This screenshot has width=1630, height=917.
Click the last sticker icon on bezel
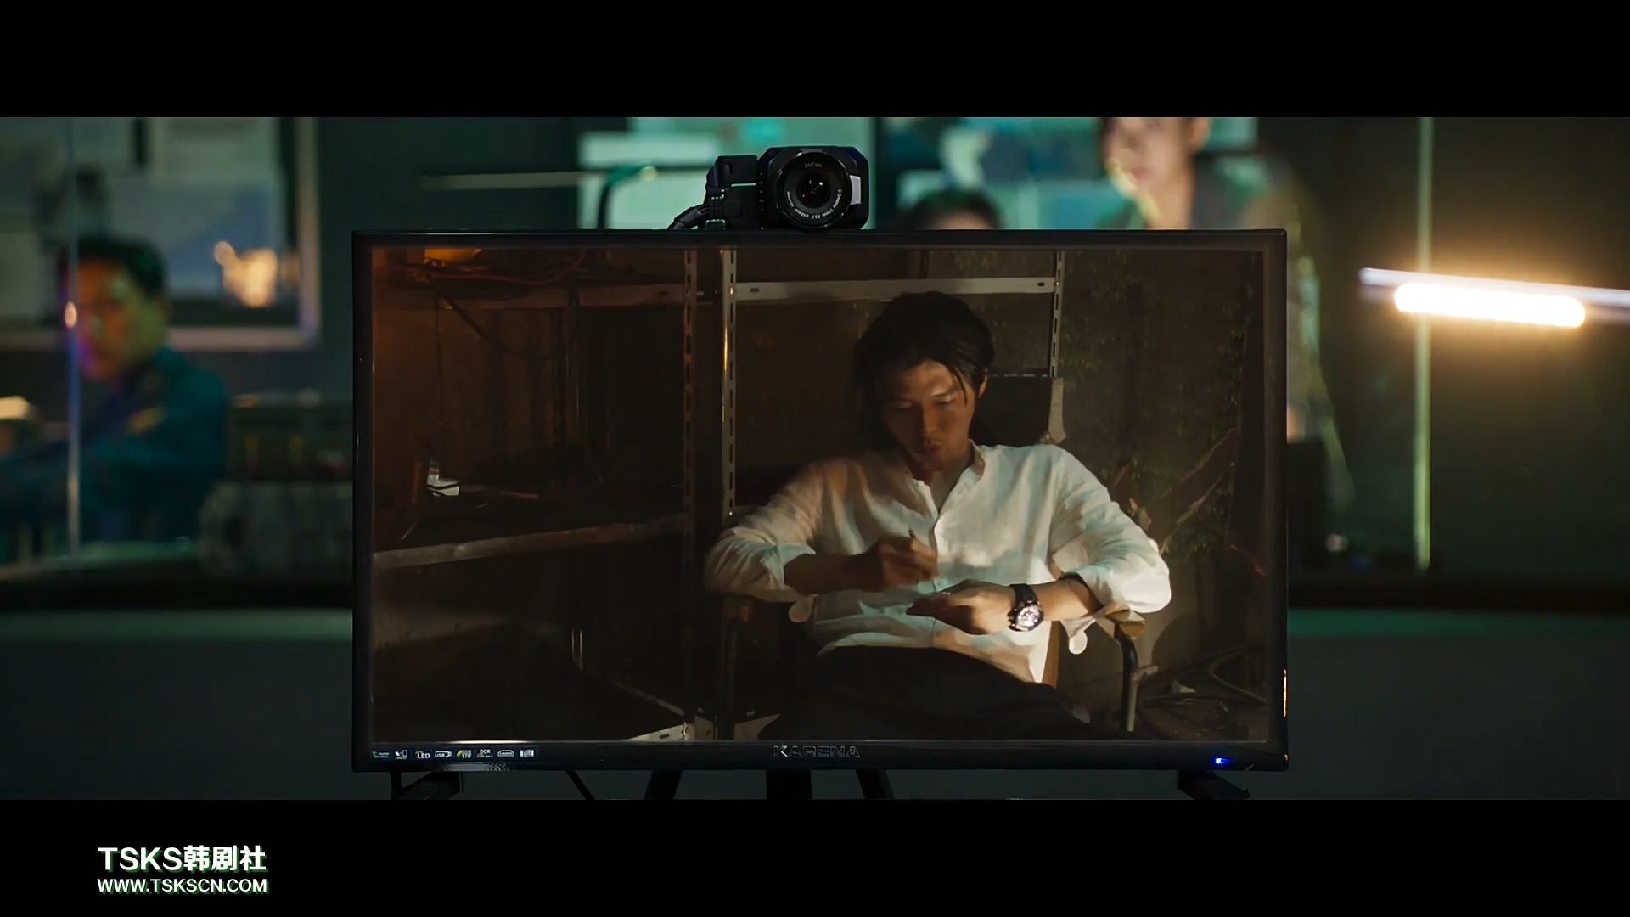527,753
